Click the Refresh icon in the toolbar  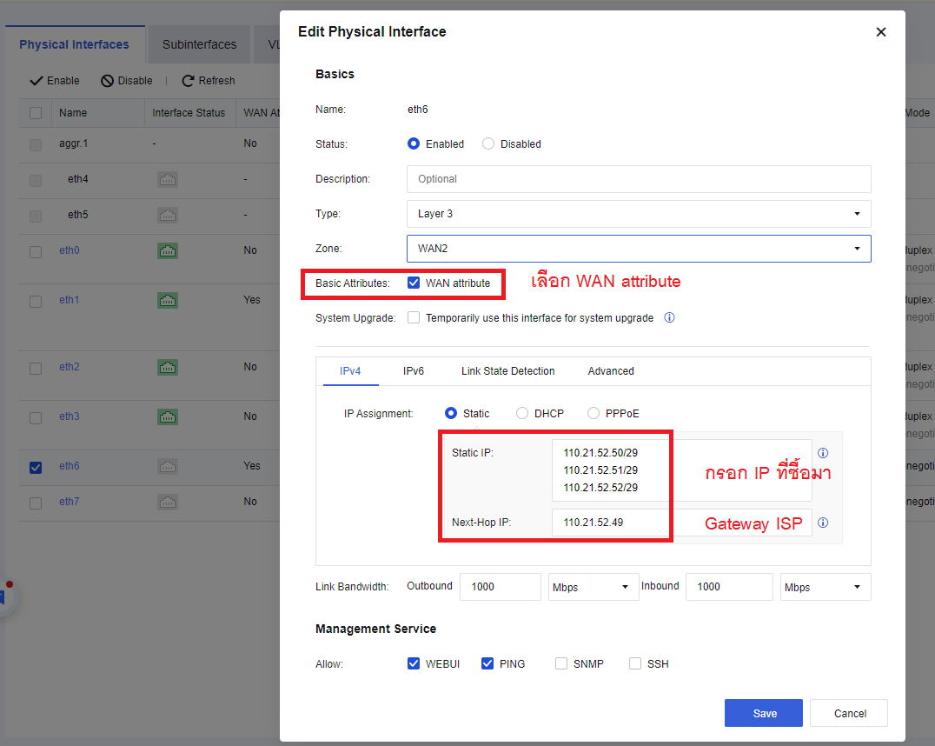[x=188, y=80]
